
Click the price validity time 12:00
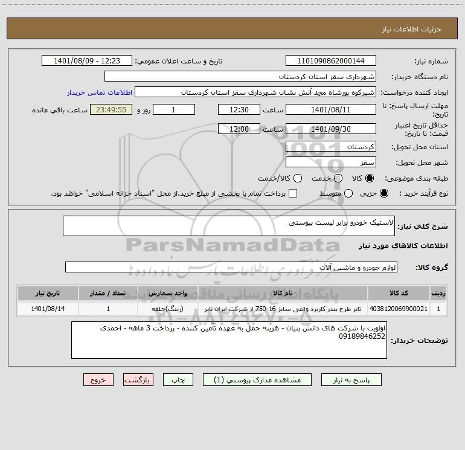coord(239,129)
